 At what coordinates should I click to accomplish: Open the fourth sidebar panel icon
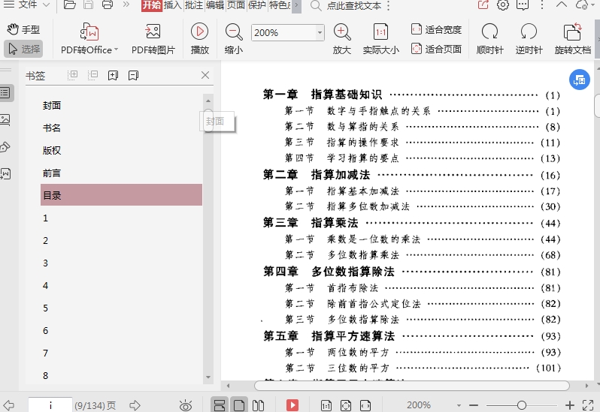pos(5,174)
